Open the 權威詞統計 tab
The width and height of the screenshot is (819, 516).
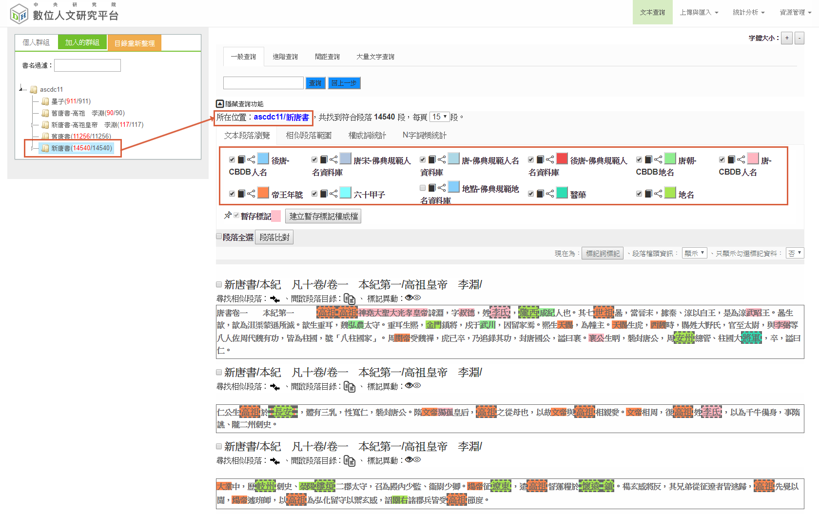tap(367, 135)
